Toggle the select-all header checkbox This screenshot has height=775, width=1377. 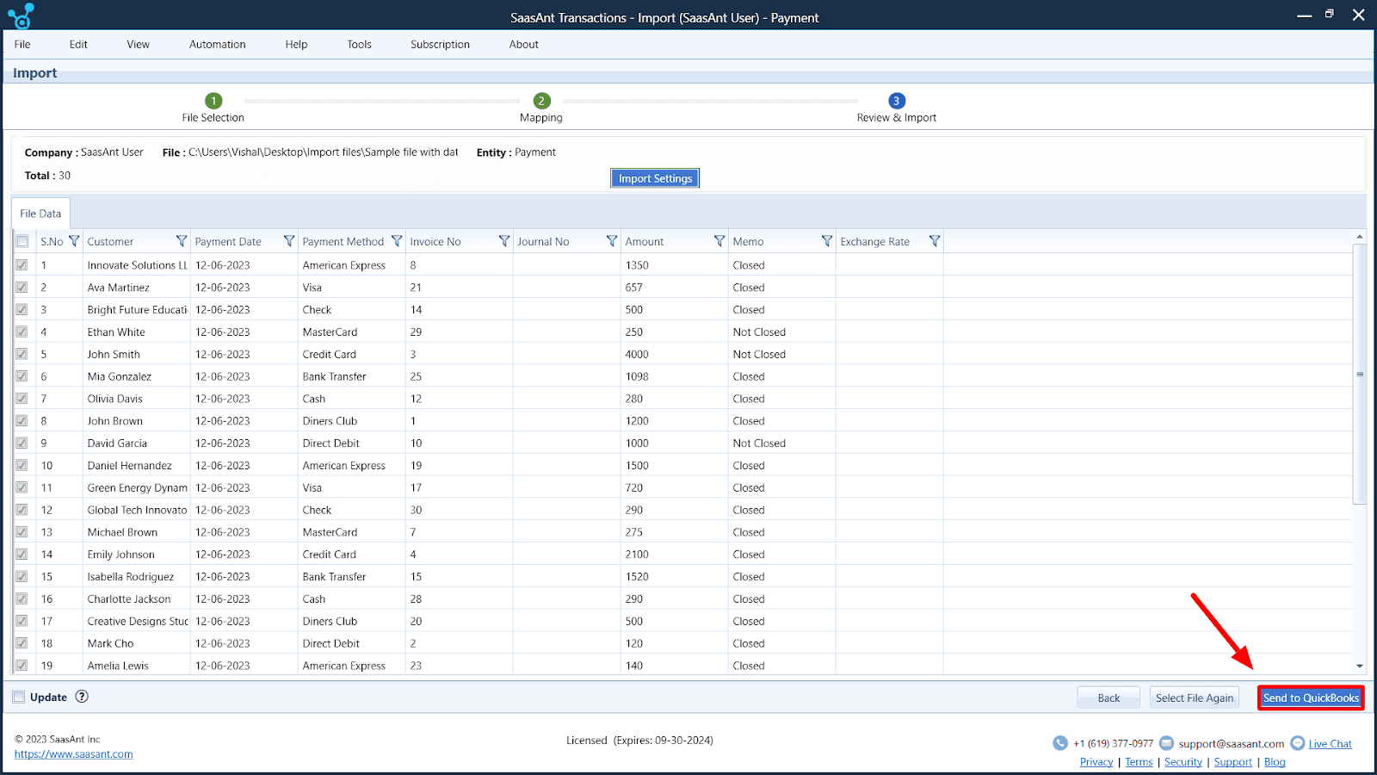pyautogui.click(x=22, y=241)
